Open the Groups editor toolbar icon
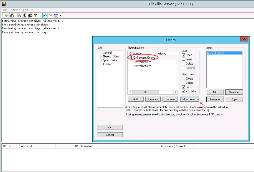 (30, 15)
